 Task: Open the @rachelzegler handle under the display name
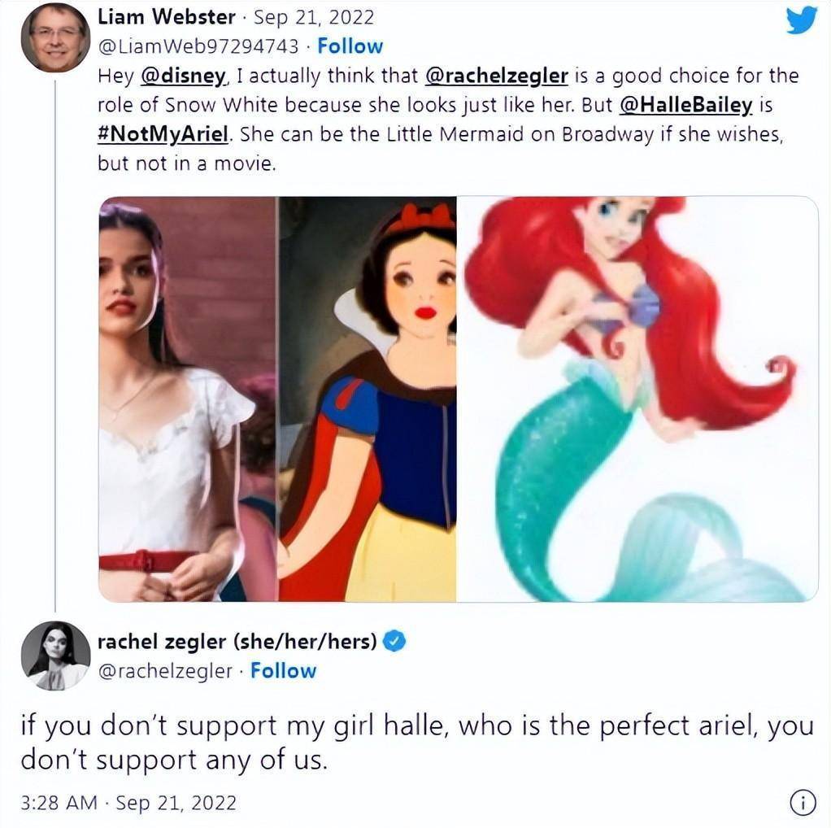click(166, 671)
